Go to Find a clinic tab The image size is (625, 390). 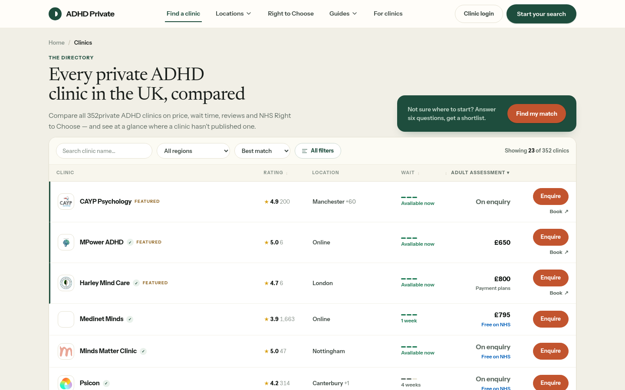[x=183, y=14]
